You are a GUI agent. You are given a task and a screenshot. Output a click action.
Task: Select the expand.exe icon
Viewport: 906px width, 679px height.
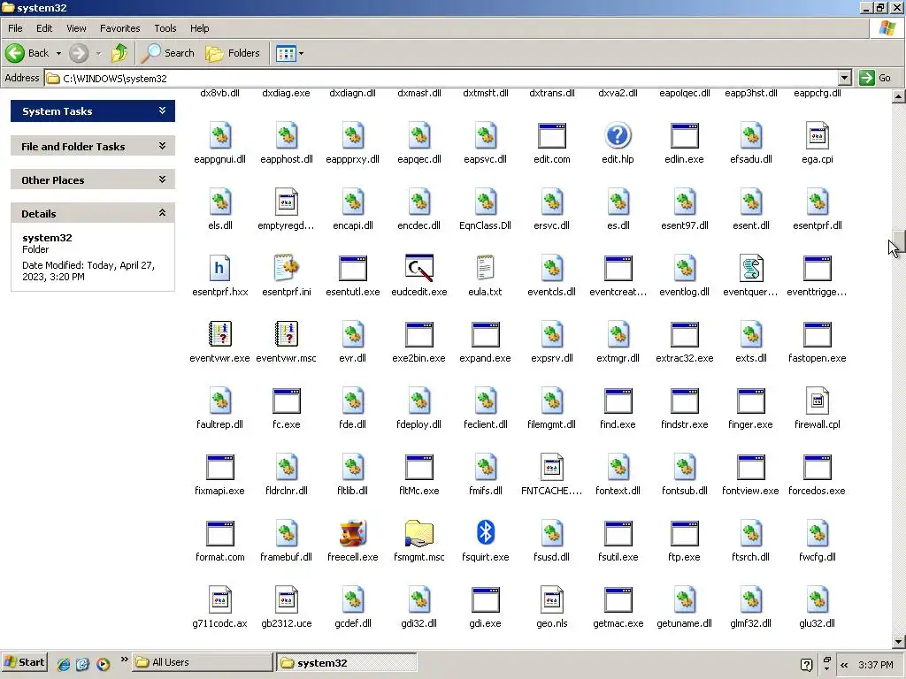coord(486,334)
